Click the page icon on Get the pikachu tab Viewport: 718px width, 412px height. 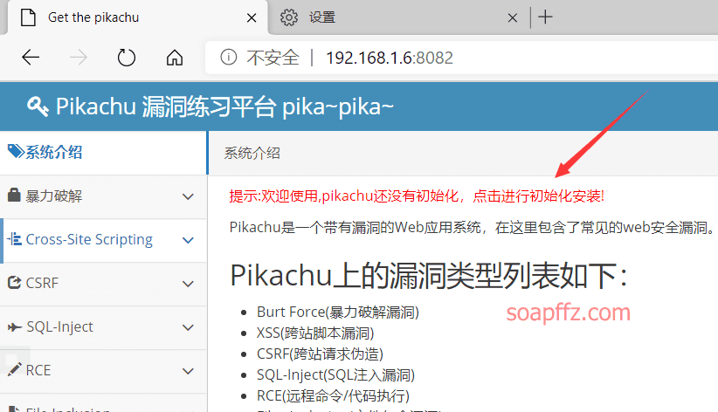[x=28, y=17]
